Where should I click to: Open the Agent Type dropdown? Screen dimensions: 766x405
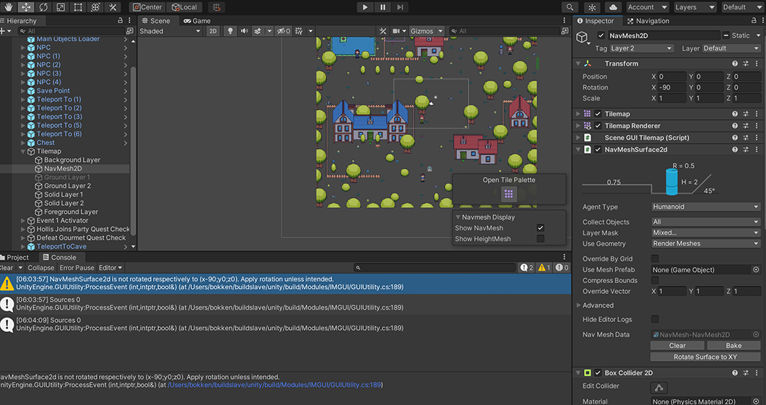click(x=705, y=207)
